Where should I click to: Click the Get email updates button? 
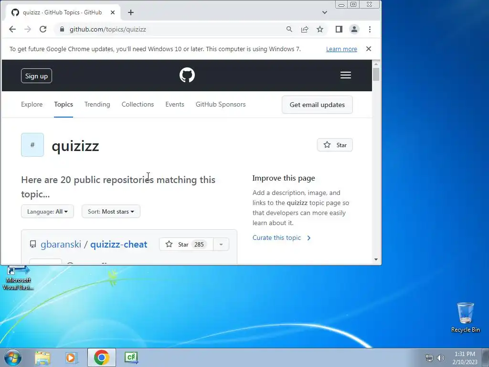click(x=317, y=105)
